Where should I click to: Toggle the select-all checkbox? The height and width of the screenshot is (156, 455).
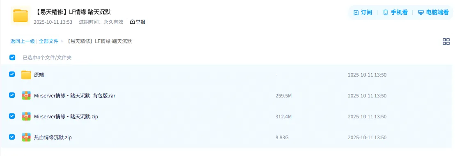pyautogui.click(x=12, y=57)
